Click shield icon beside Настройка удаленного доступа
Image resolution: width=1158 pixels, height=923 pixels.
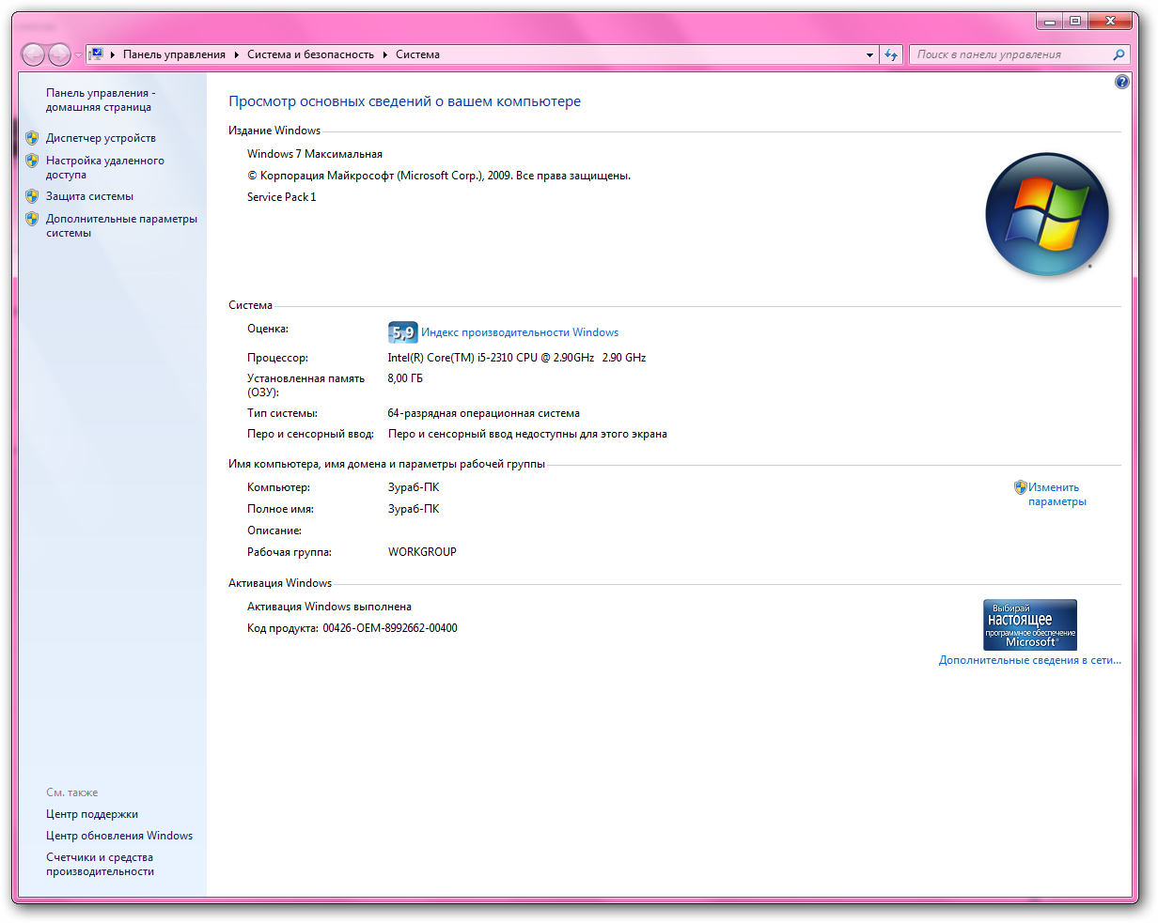click(32, 161)
